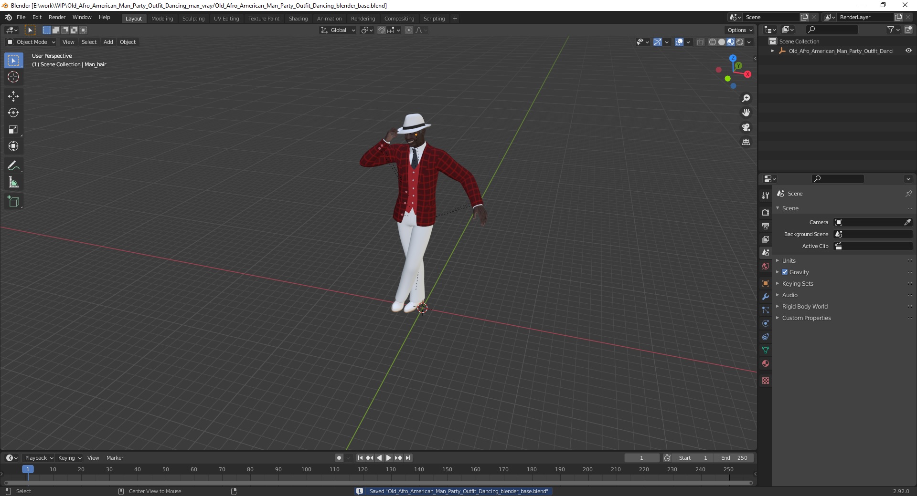Toggle snapping magnet icon

click(382, 30)
